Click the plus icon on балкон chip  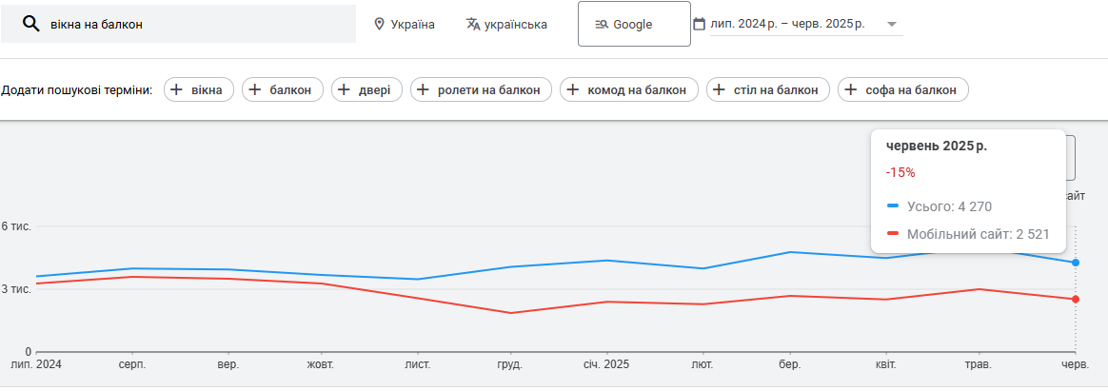click(x=255, y=89)
